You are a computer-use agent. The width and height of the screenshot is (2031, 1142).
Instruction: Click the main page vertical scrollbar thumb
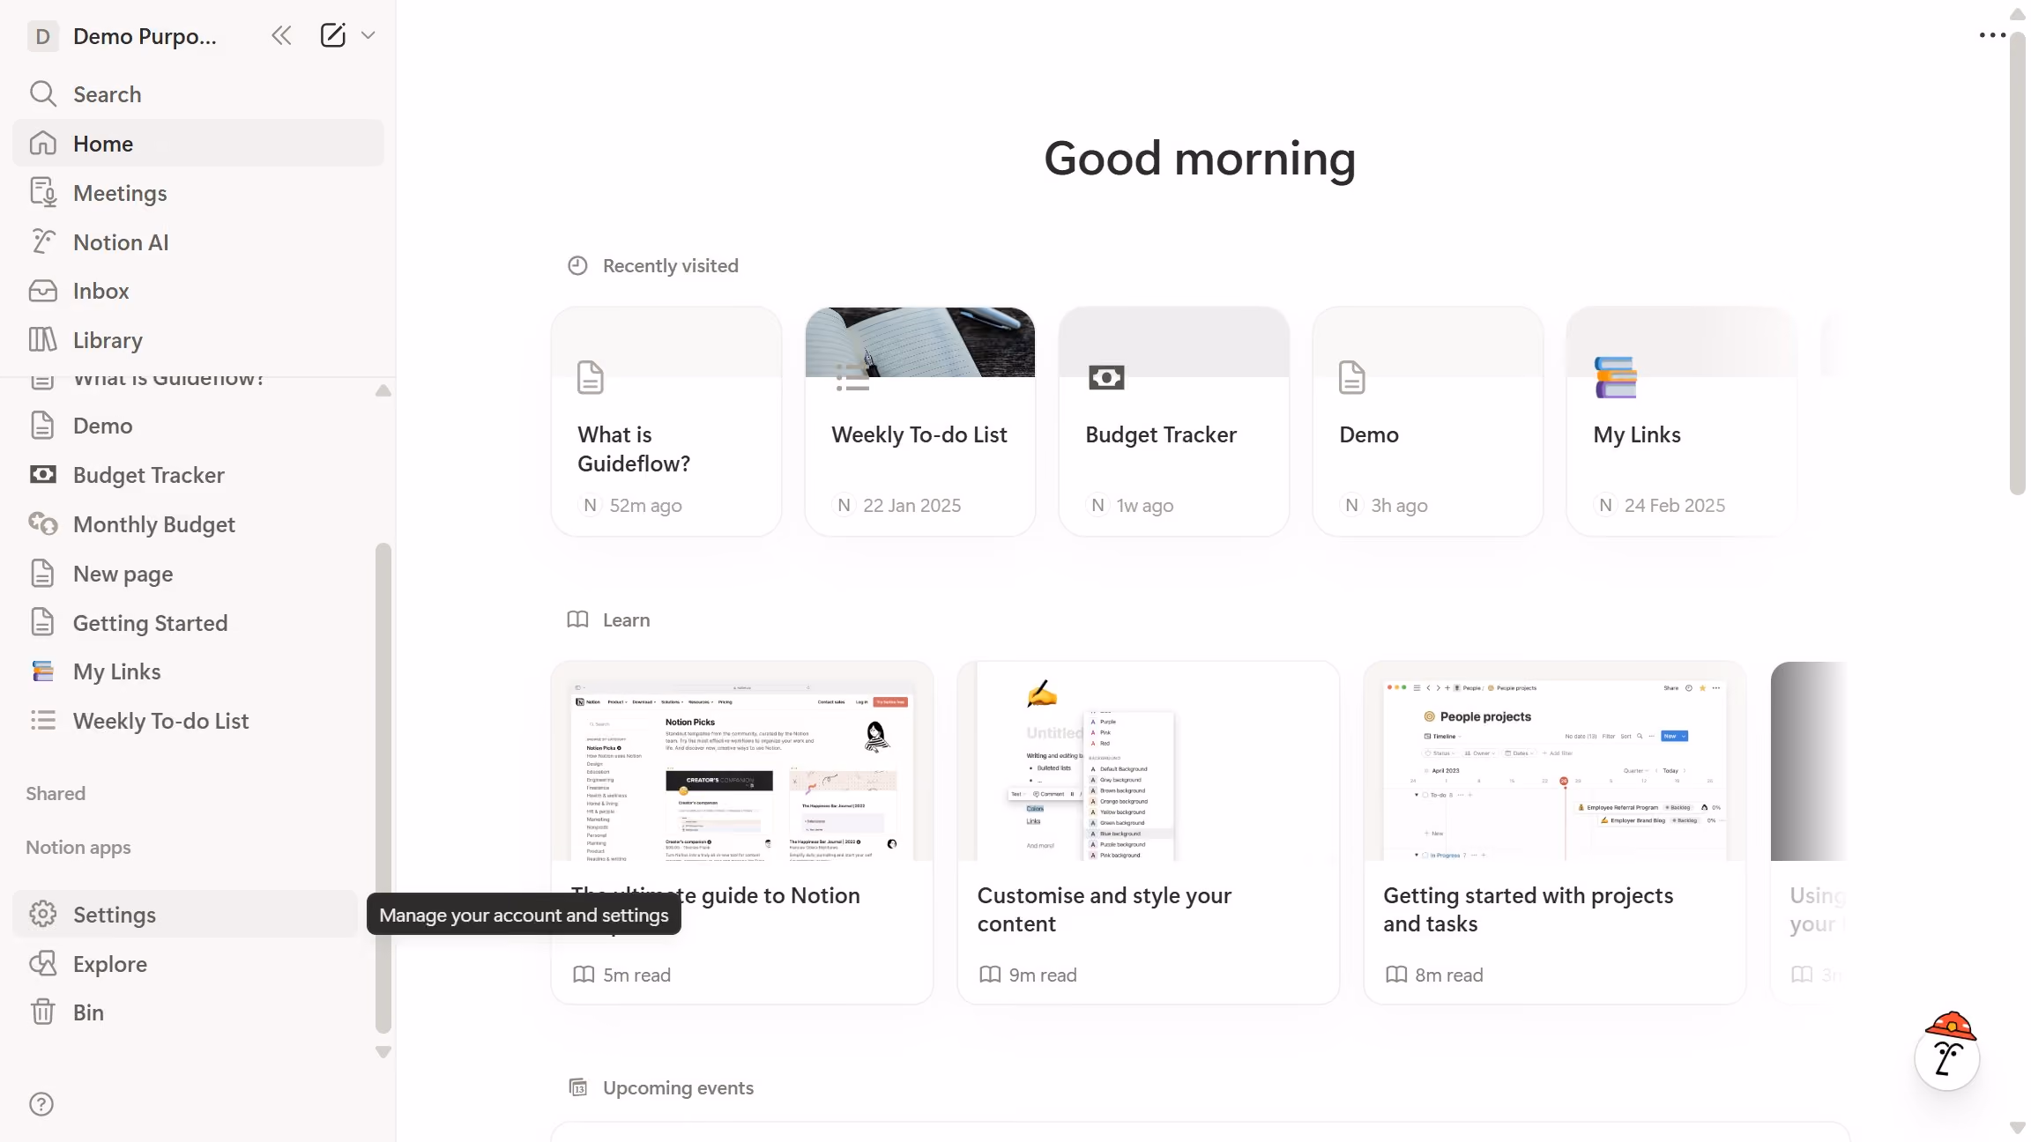[2017, 262]
